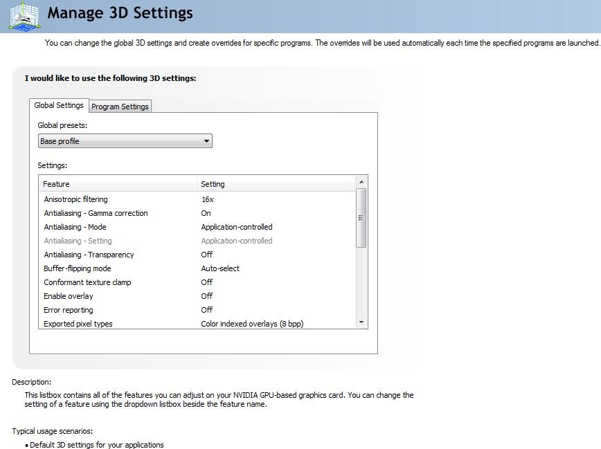This screenshot has width=601, height=449.
Task: Change the 16x anisotropic filtering value
Action: [207, 199]
